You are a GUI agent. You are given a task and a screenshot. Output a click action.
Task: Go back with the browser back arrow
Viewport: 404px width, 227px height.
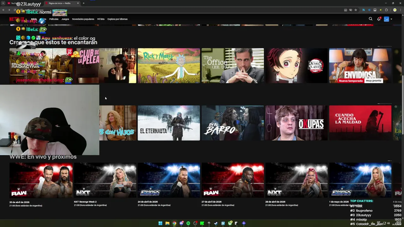pos(3,10)
